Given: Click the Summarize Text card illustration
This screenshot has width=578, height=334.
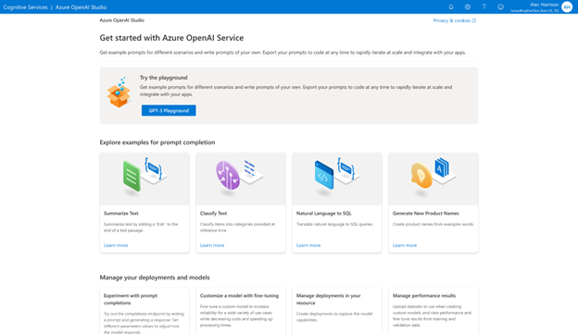Looking at the screenshot, I should click(x=144, y=179).
